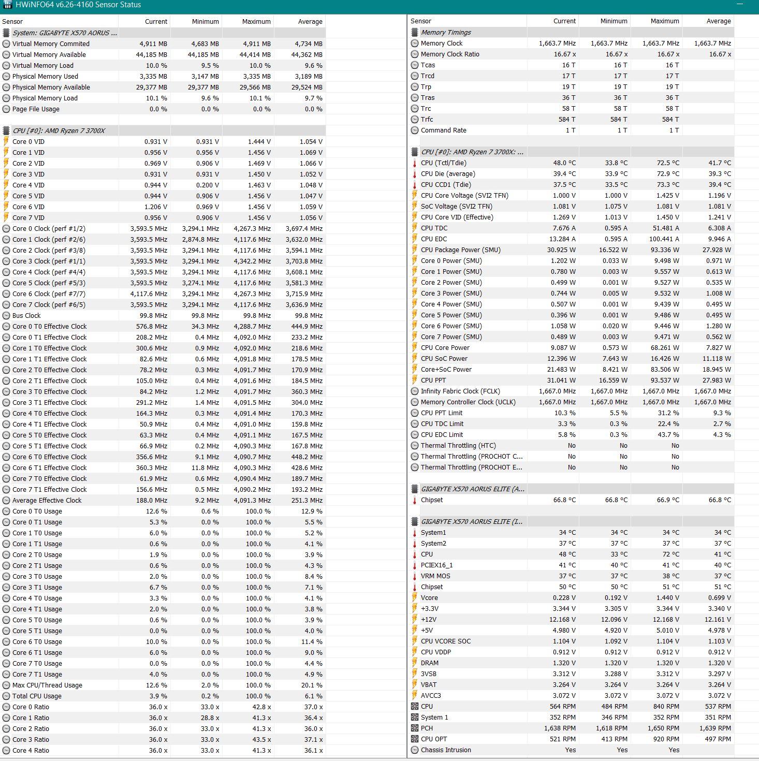Click the GIGABYTE X570 AORUS ELITE (I... group icon
This screenshot has width=759, height=761.
click(415, 521)
